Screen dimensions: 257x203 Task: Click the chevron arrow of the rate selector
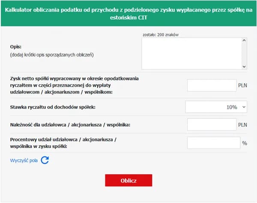point(244,107)
